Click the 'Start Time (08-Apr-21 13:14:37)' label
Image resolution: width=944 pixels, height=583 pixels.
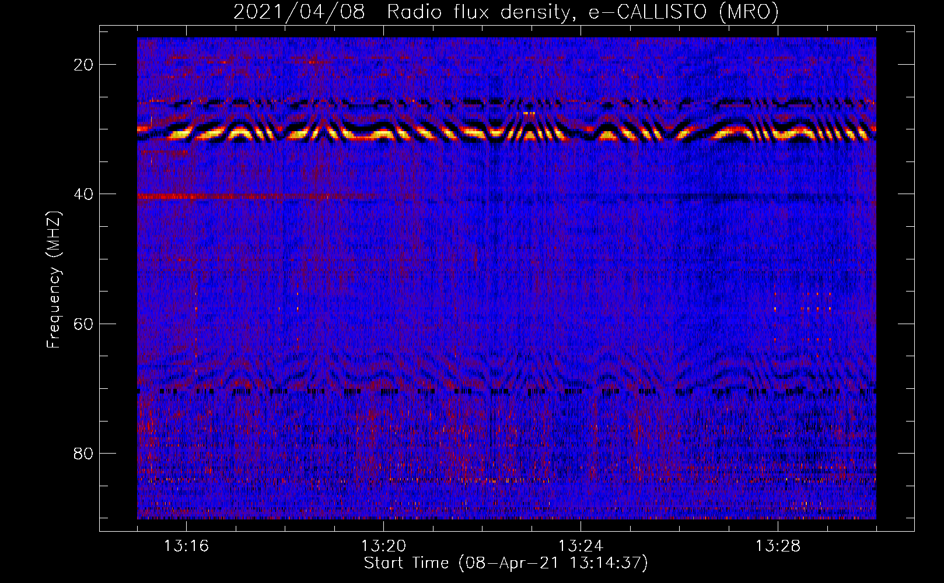pyautogui.click(x=506, y=563)
